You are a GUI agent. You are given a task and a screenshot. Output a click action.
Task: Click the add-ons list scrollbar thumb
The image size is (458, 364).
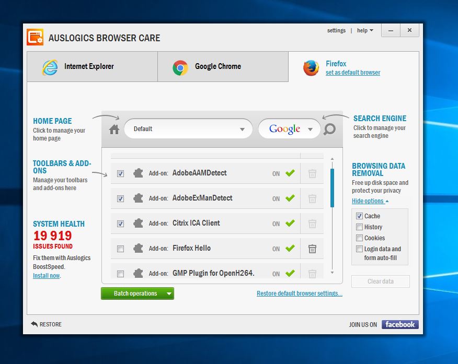point(332,188)
